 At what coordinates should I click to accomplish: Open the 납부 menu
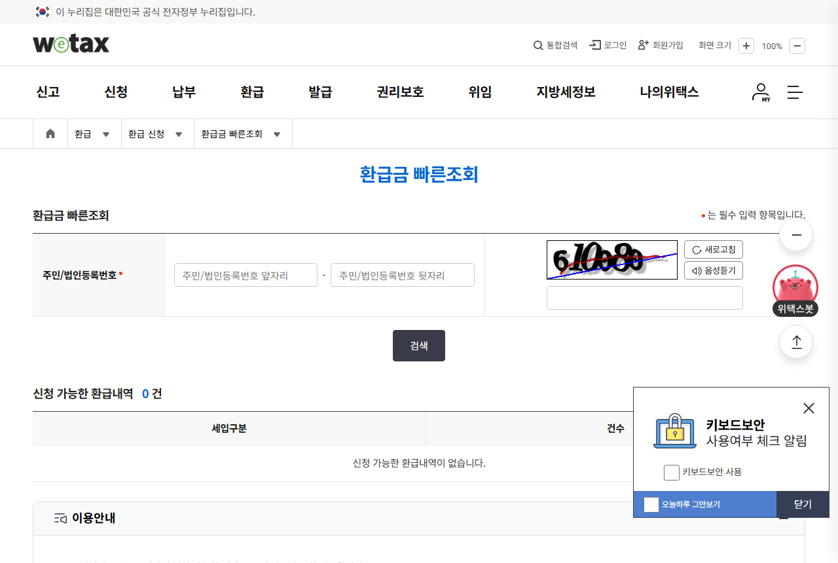coord(184,92)
